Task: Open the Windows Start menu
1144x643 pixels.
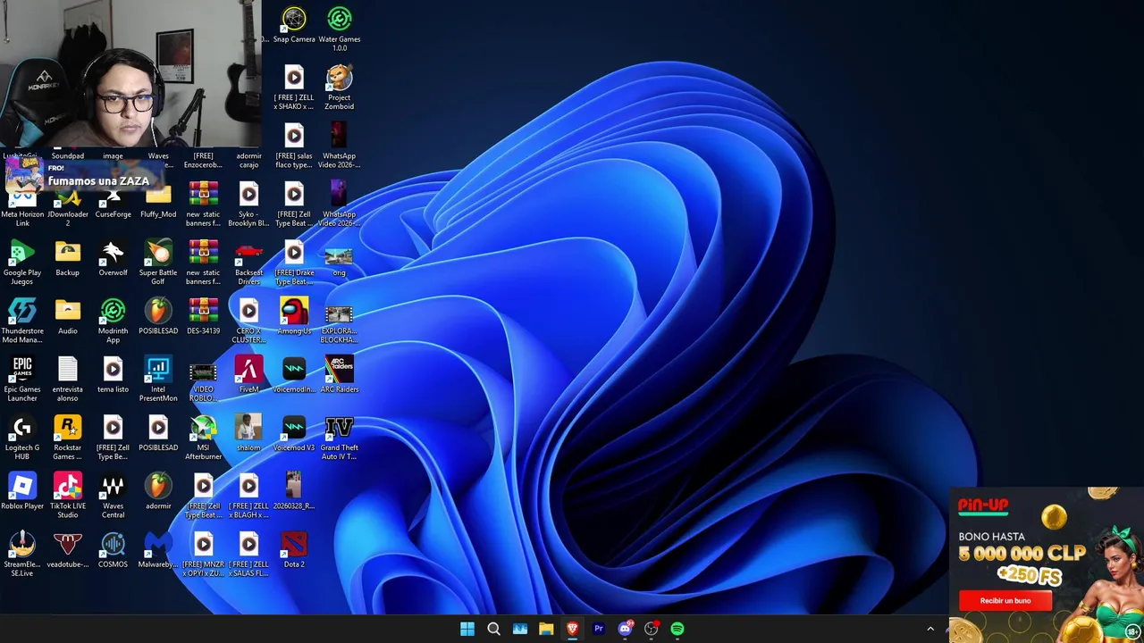Action: click(x=467, y=629)
